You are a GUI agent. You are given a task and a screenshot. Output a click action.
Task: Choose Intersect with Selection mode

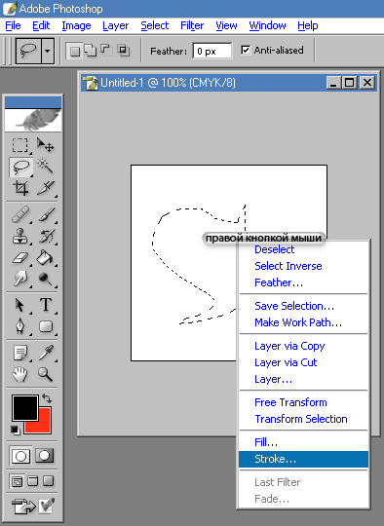point(123,51)
